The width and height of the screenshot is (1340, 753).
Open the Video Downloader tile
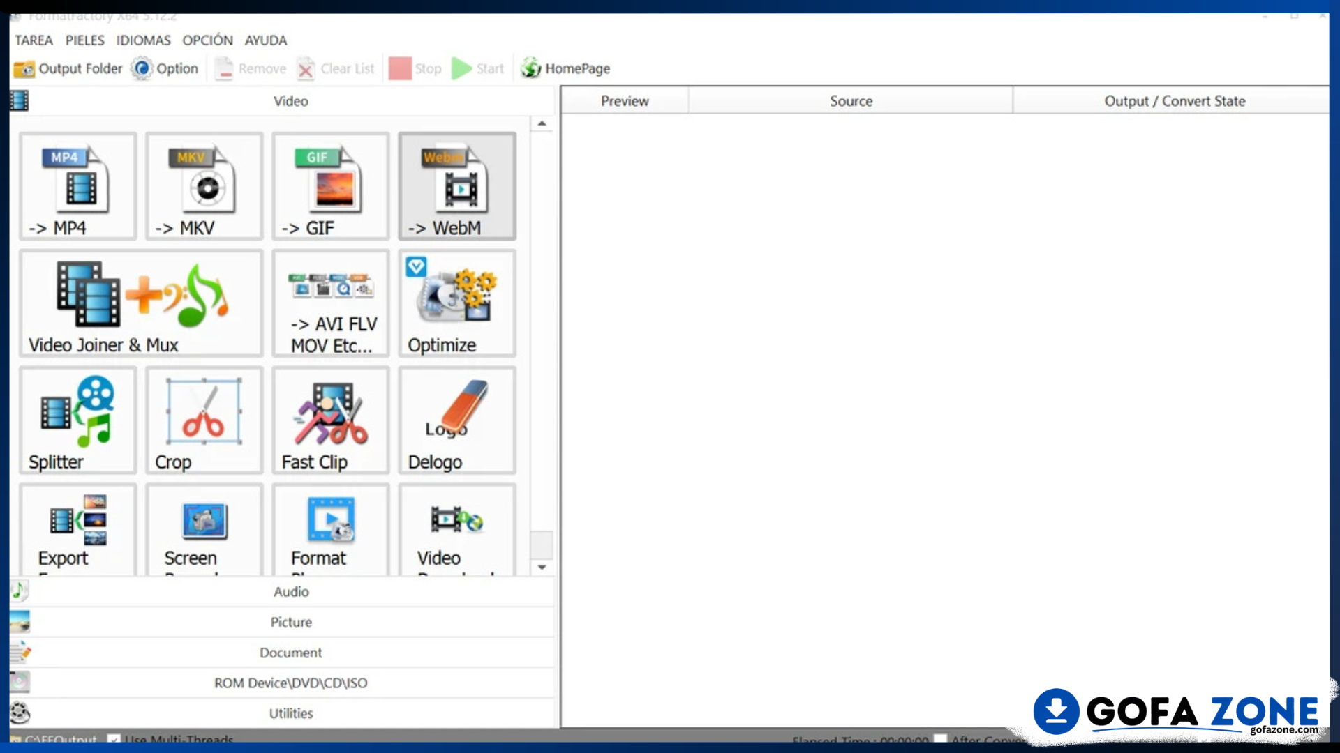pos(457,530)
